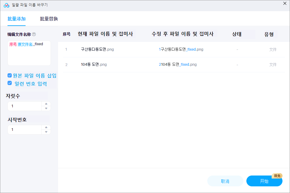The height and width of the screenshot is (193, 290).
Task: Switch to the 批量替换 tab
Action: (x=49, y=19)
